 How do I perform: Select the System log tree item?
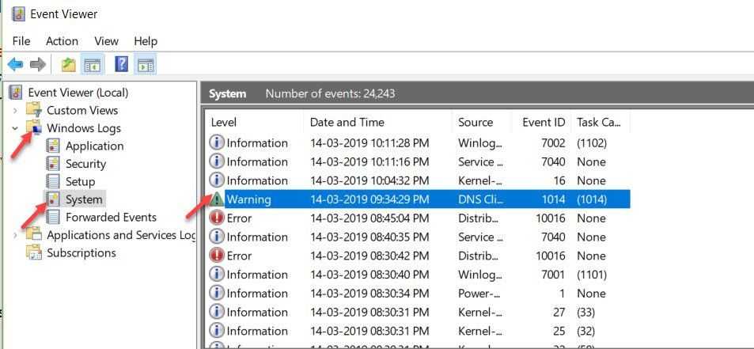point(84,199)
